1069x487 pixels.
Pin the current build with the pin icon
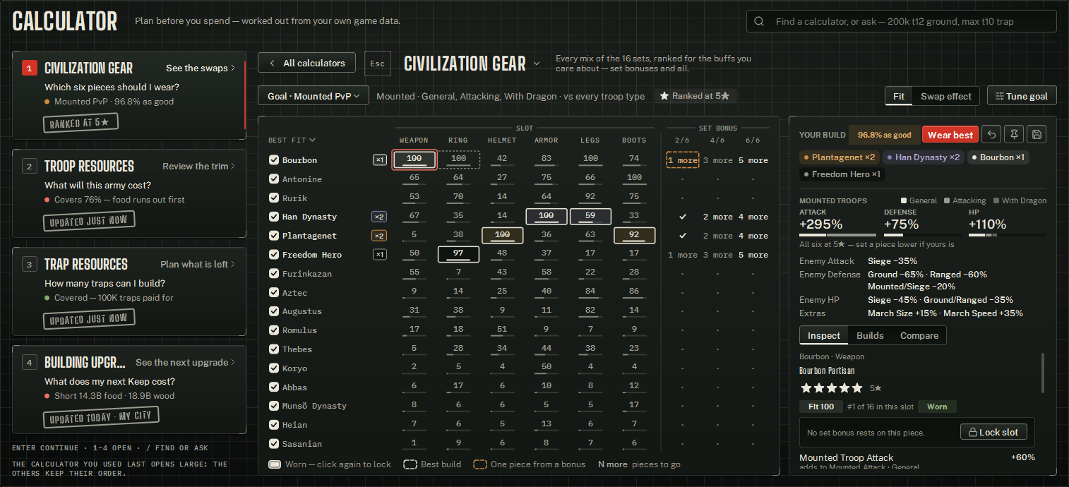[1015, 135]
